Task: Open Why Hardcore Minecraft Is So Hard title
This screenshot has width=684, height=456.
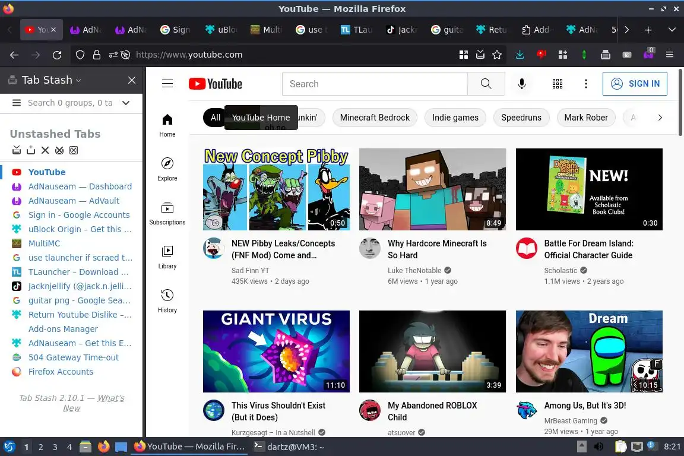Action: (x=437, y=249)
